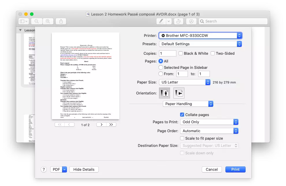Click the document icon in title bar
This screenshot has width=286, height=186.
point(88,14)
